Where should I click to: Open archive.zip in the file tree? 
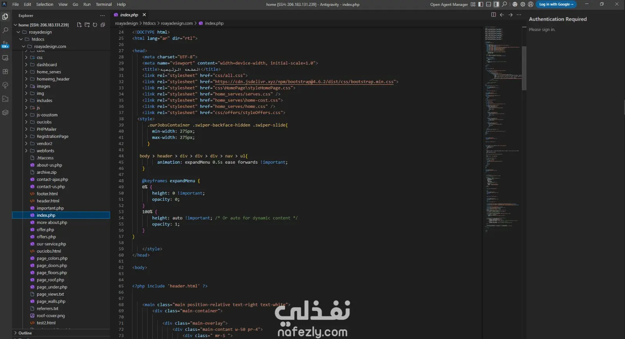[46, 172]
